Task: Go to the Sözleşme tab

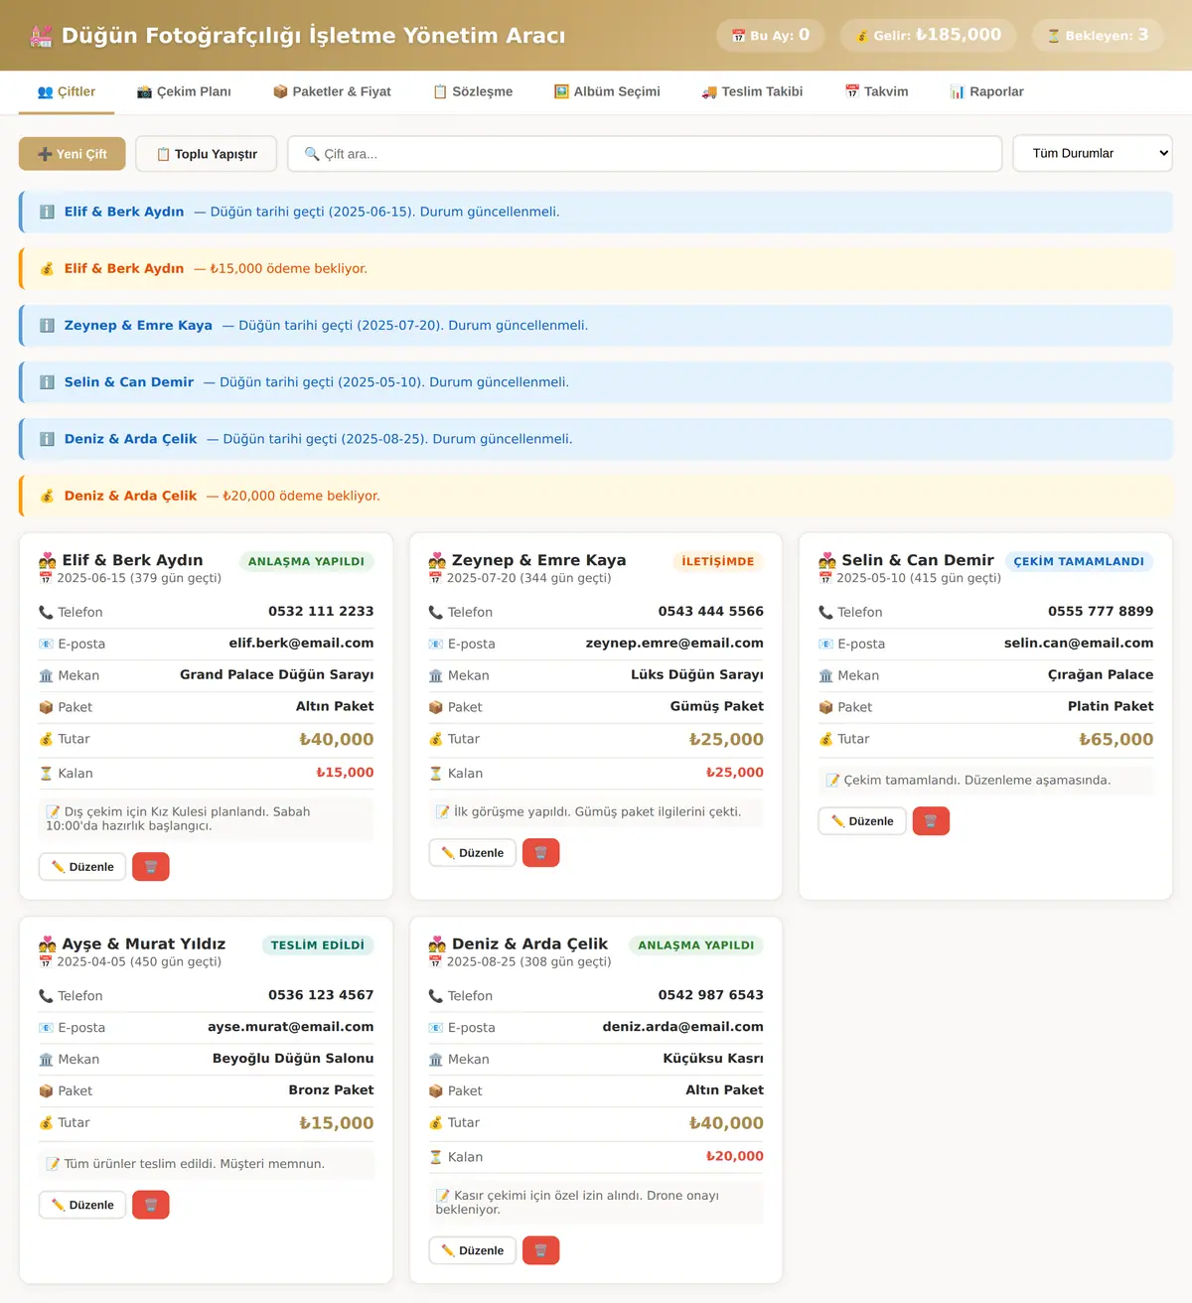Action: pyautogui.click(x=473, y=91)
